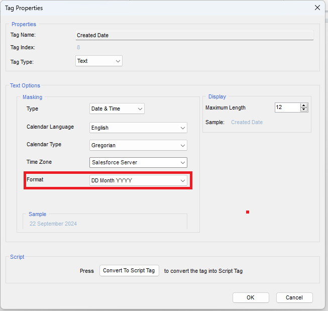
Task: Cancel the tag property changes
Action: coord(294,297)
